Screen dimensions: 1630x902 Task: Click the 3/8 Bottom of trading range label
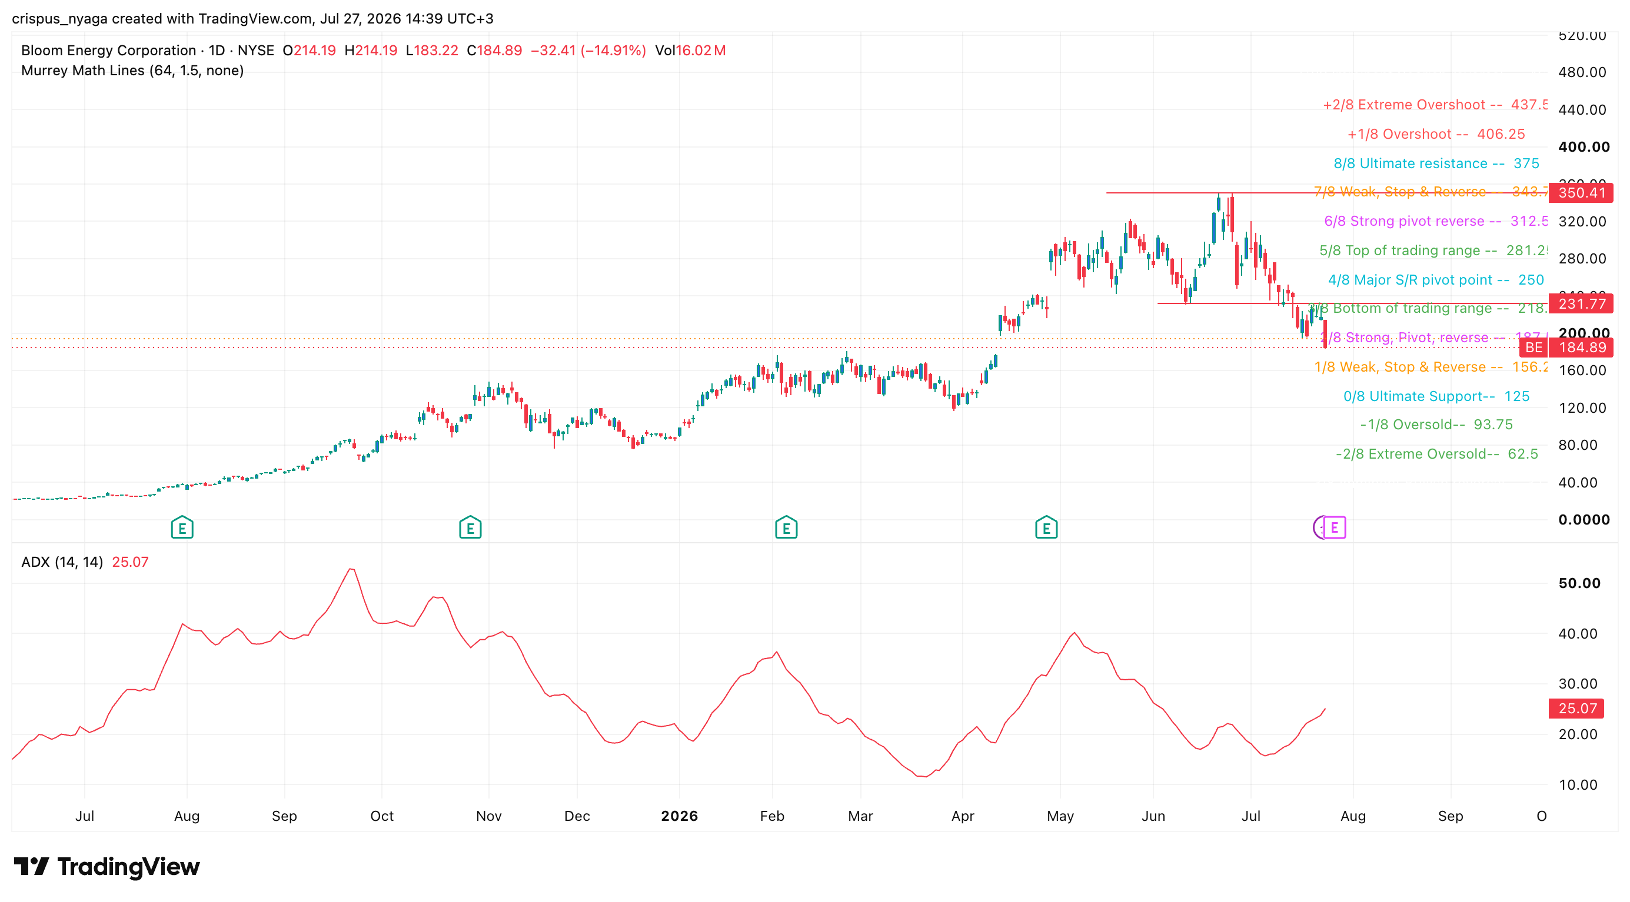[1428, 309]
